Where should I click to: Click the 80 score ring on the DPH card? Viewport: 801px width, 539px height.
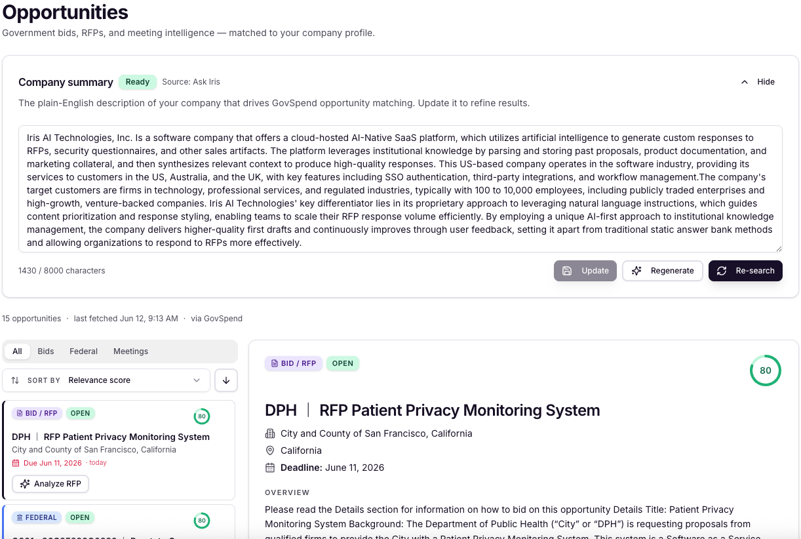(202, 416)
